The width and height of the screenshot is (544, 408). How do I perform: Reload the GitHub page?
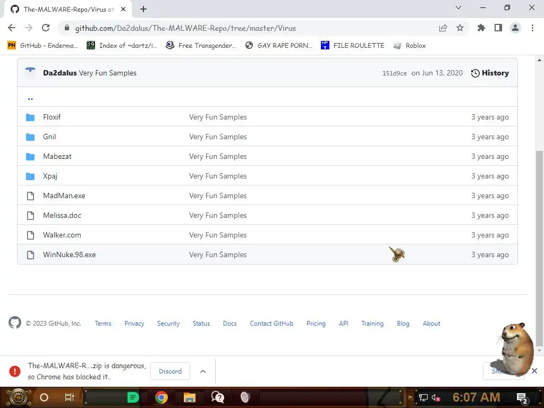click(x=46, y=28)
